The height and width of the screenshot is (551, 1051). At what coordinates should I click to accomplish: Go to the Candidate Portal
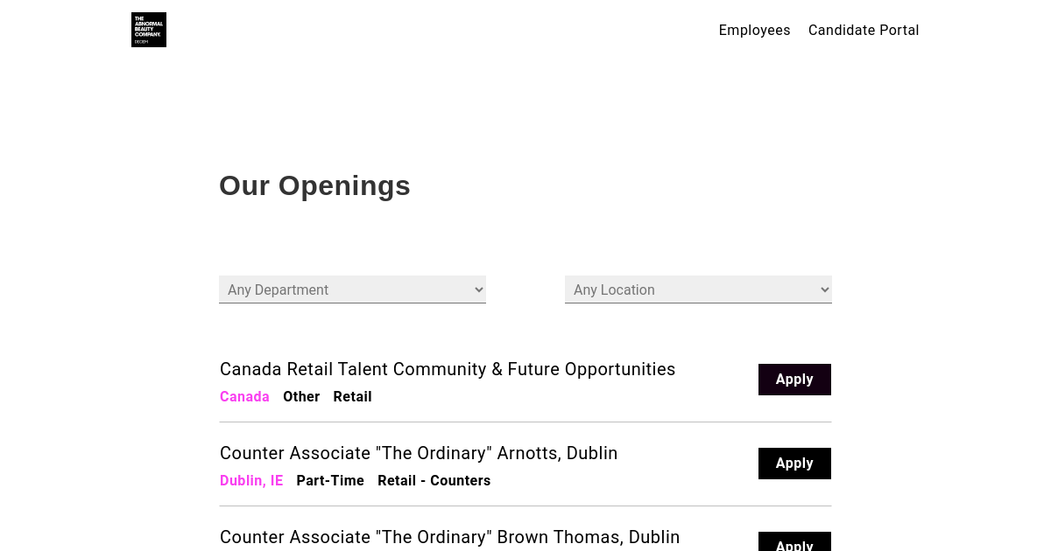pos(864,31)
